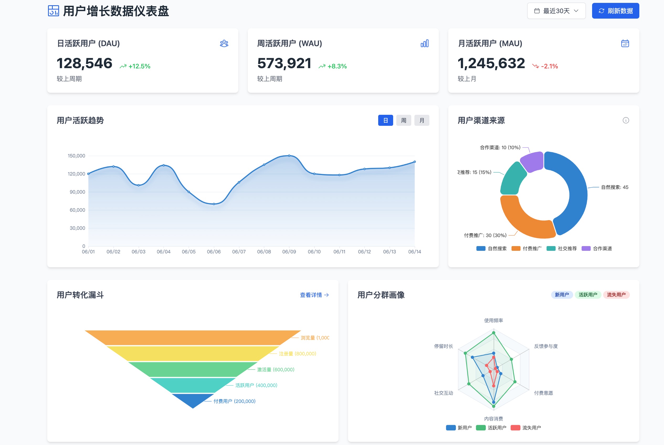Click the +12.5% change figure
This screenshot has height=445, width=664.
point(139,66)
